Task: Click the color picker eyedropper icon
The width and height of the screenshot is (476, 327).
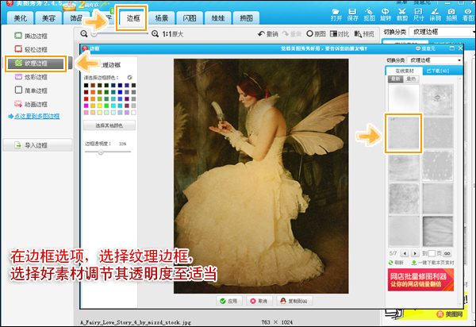Action: click(129, 77)
